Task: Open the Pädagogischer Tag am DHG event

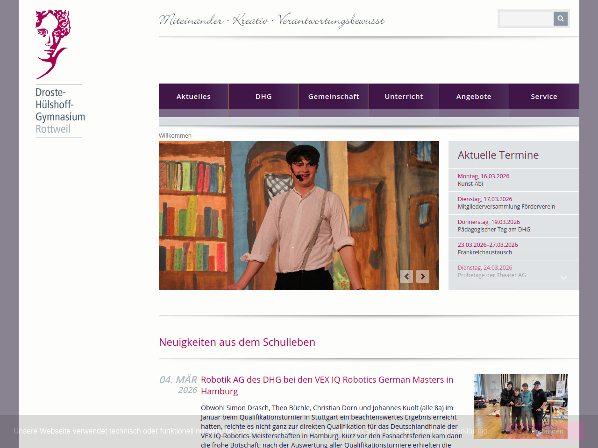Action: click(493, 226)
